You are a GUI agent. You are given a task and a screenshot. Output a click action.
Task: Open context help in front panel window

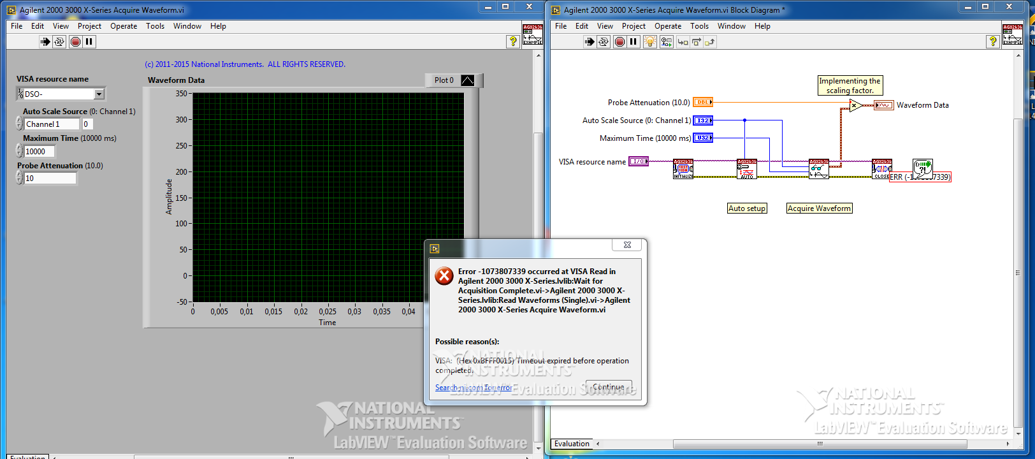pyautogui.click(x=513, y=41)
